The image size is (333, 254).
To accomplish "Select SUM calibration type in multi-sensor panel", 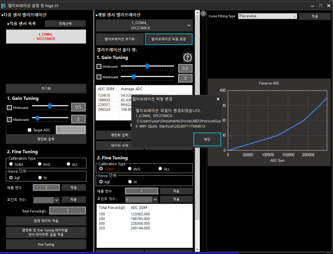I will click(x=11, y=164).
